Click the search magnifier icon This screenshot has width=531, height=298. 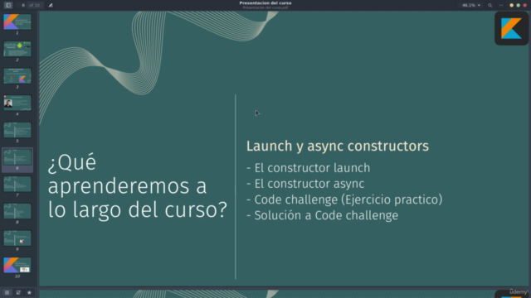click(x=490, y=5)
